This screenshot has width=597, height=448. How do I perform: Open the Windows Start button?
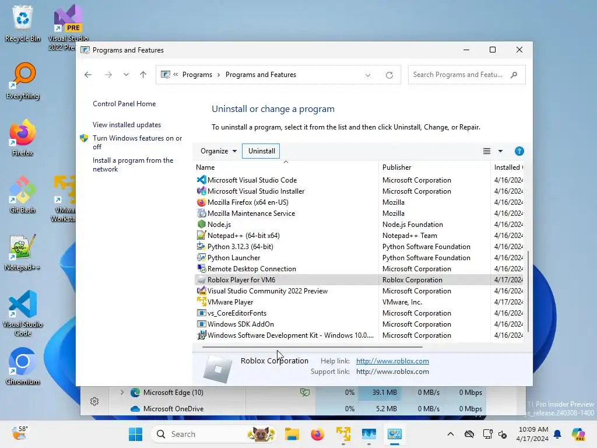tap(135, 434)
